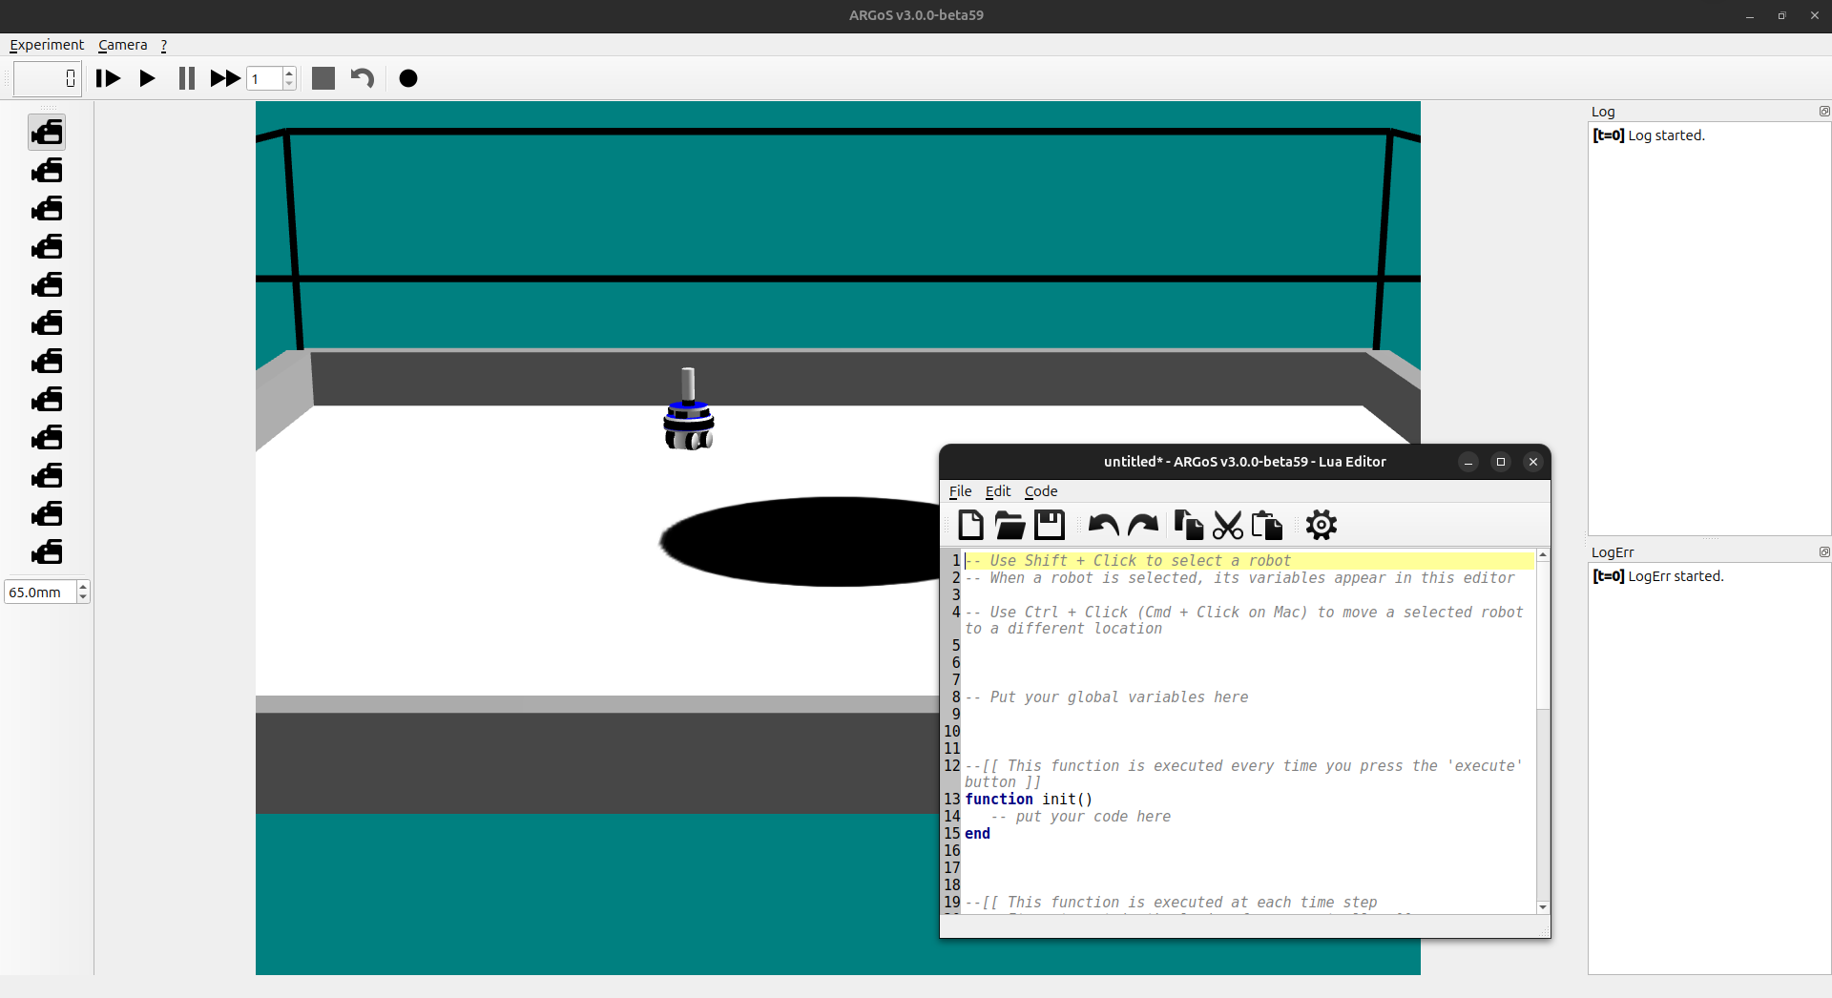The image size is (1832, 998).
Task: Terminate the experiment with the stop square
Action: coord(323,78)
